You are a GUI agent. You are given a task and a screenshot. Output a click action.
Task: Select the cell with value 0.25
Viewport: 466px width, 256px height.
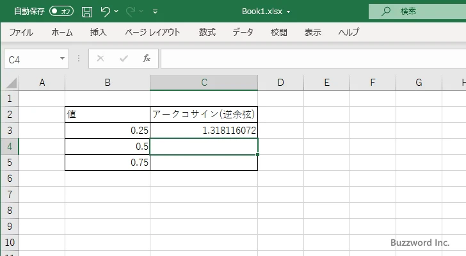(108, 131)
